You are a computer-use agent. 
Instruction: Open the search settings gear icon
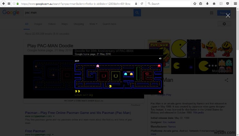pyautogui.click(x=224, y=24)
